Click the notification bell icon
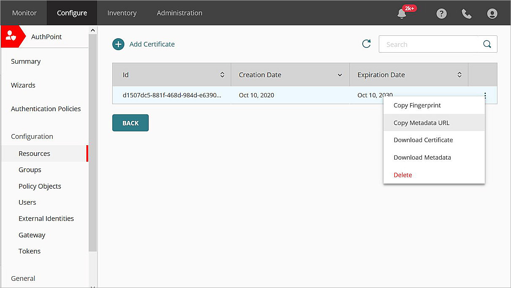Viewport: 511px width, 288px height. [x=402, y=13]
